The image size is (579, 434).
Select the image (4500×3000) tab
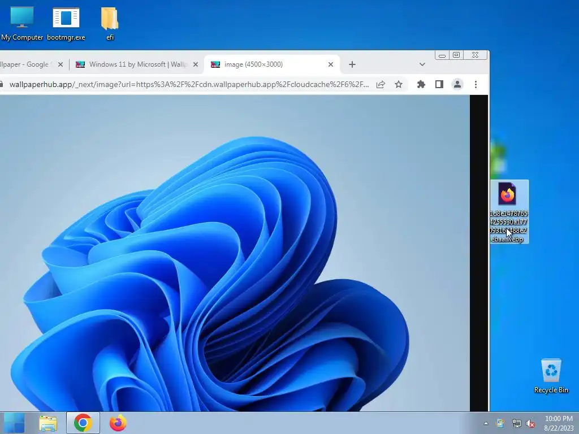(272, 64)
